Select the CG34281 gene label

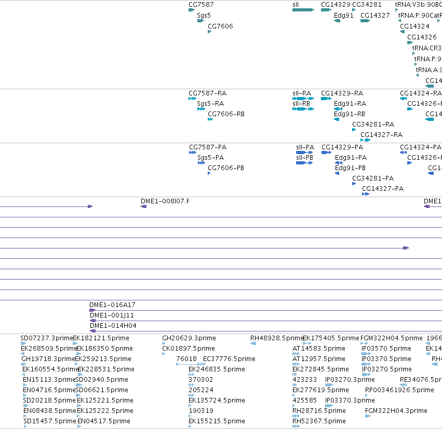[367, 5]
